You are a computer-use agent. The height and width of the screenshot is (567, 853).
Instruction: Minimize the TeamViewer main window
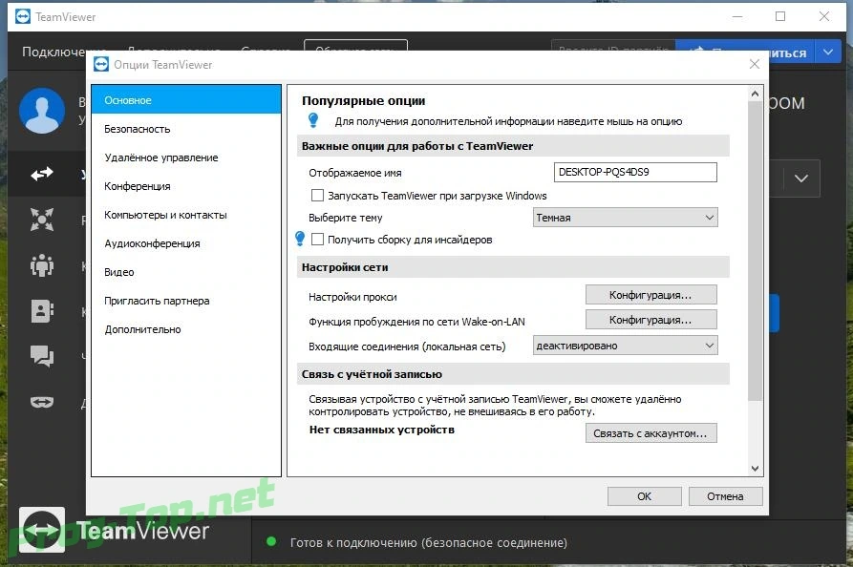[737, 16]
